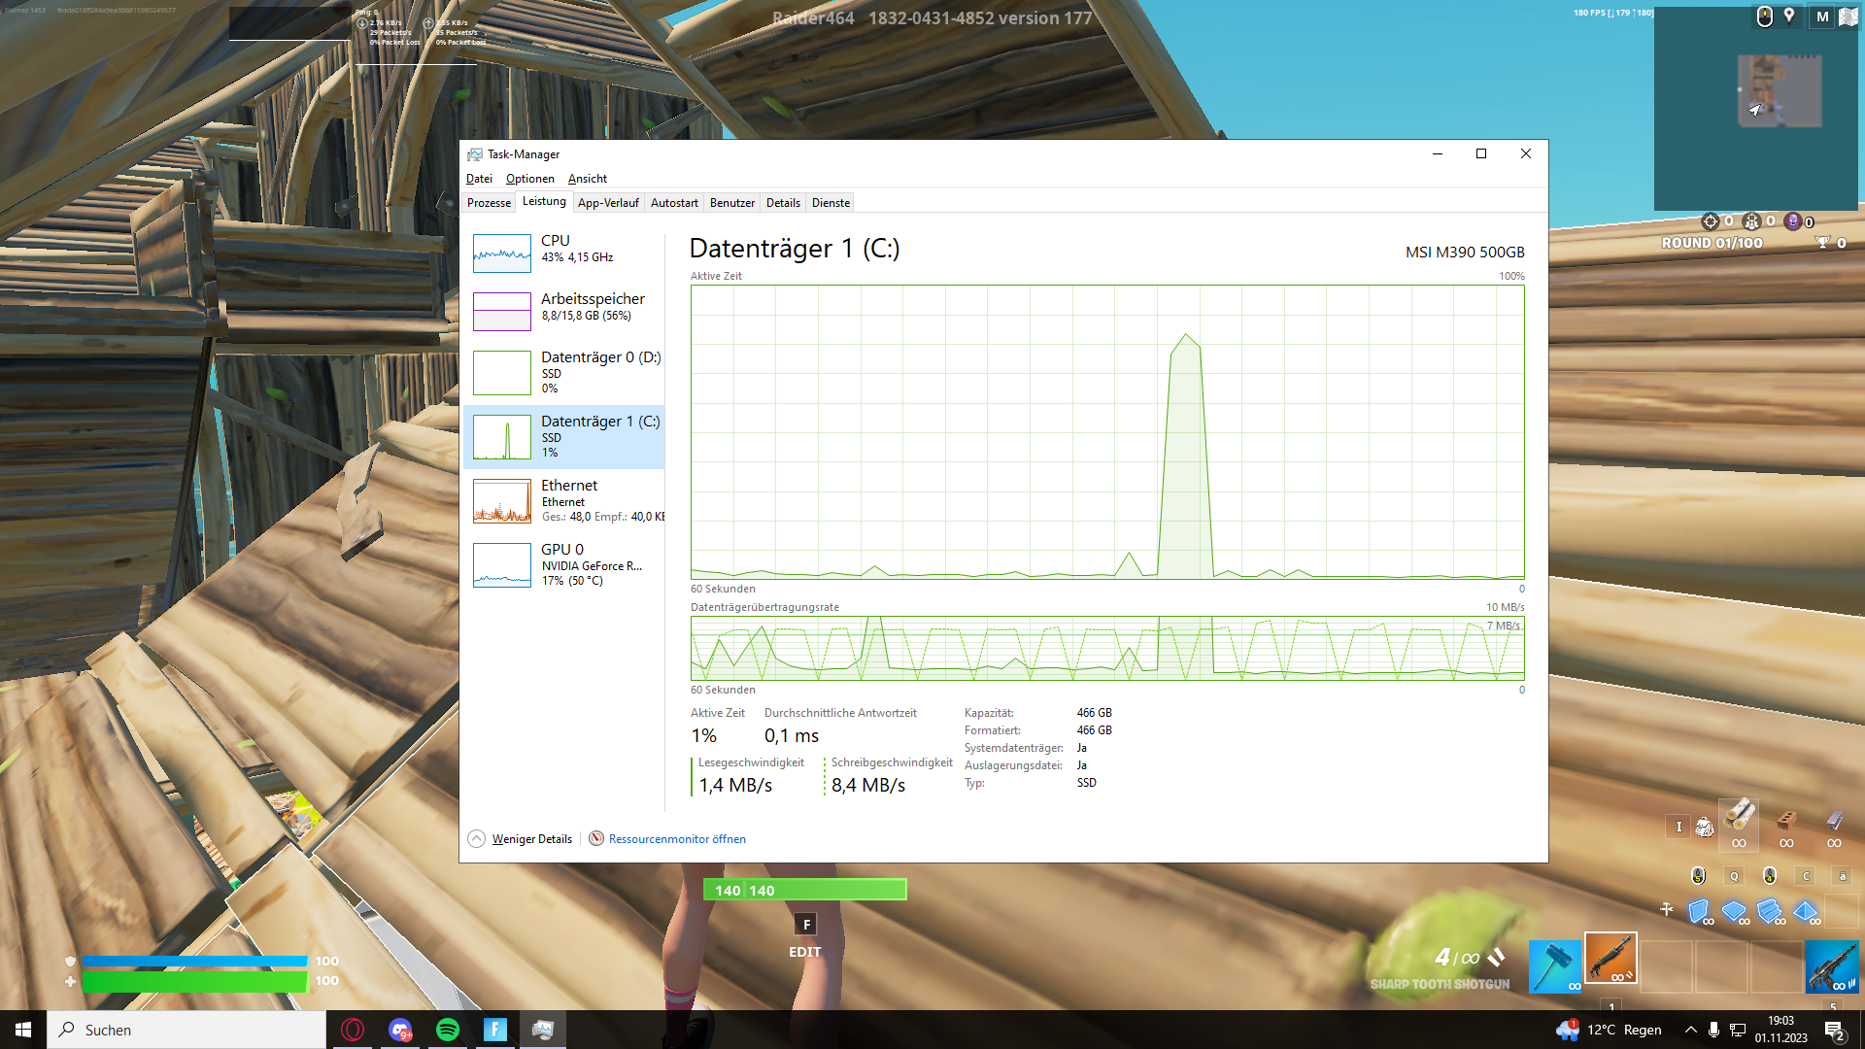Screen dimensions: 1865x1049
Task: Open Datenträger 0 (D:) stats
Action: pos(599,371)
